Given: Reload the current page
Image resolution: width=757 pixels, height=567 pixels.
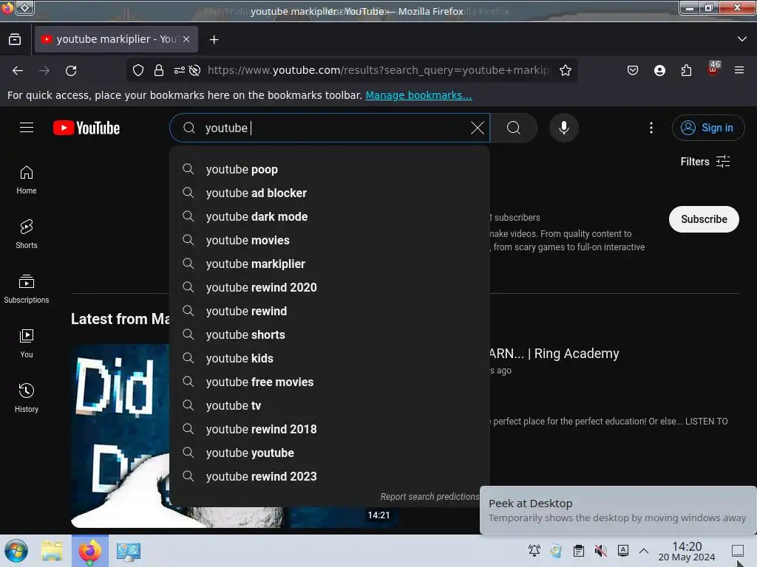Looking at the screenshot, I should [71, 70].
